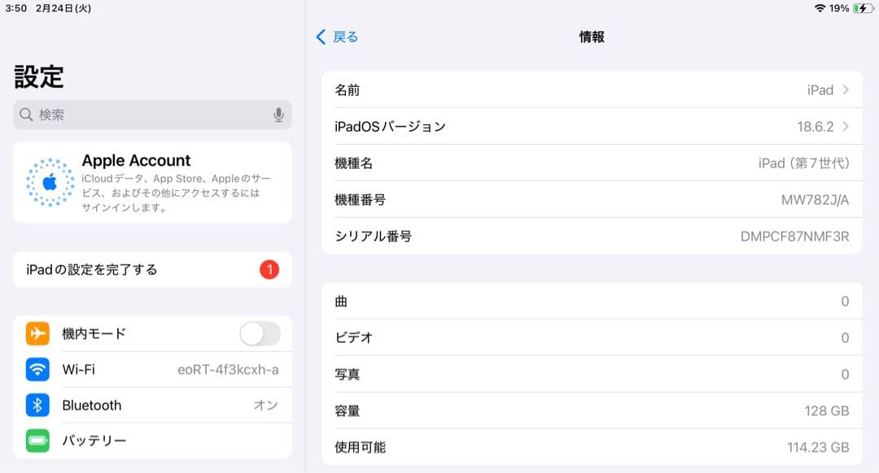
Task: Open Apple Account sign-in card
Action: click(x=152, y=183)
